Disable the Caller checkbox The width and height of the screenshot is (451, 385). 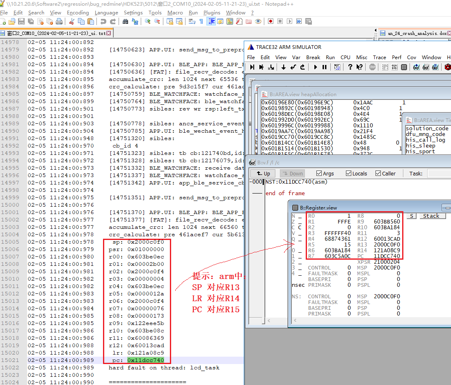[x=378, y=173]
